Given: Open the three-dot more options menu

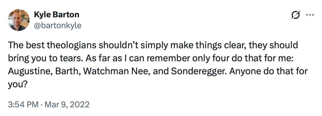Looking at the screenshot, I should (x=310, y=15).
